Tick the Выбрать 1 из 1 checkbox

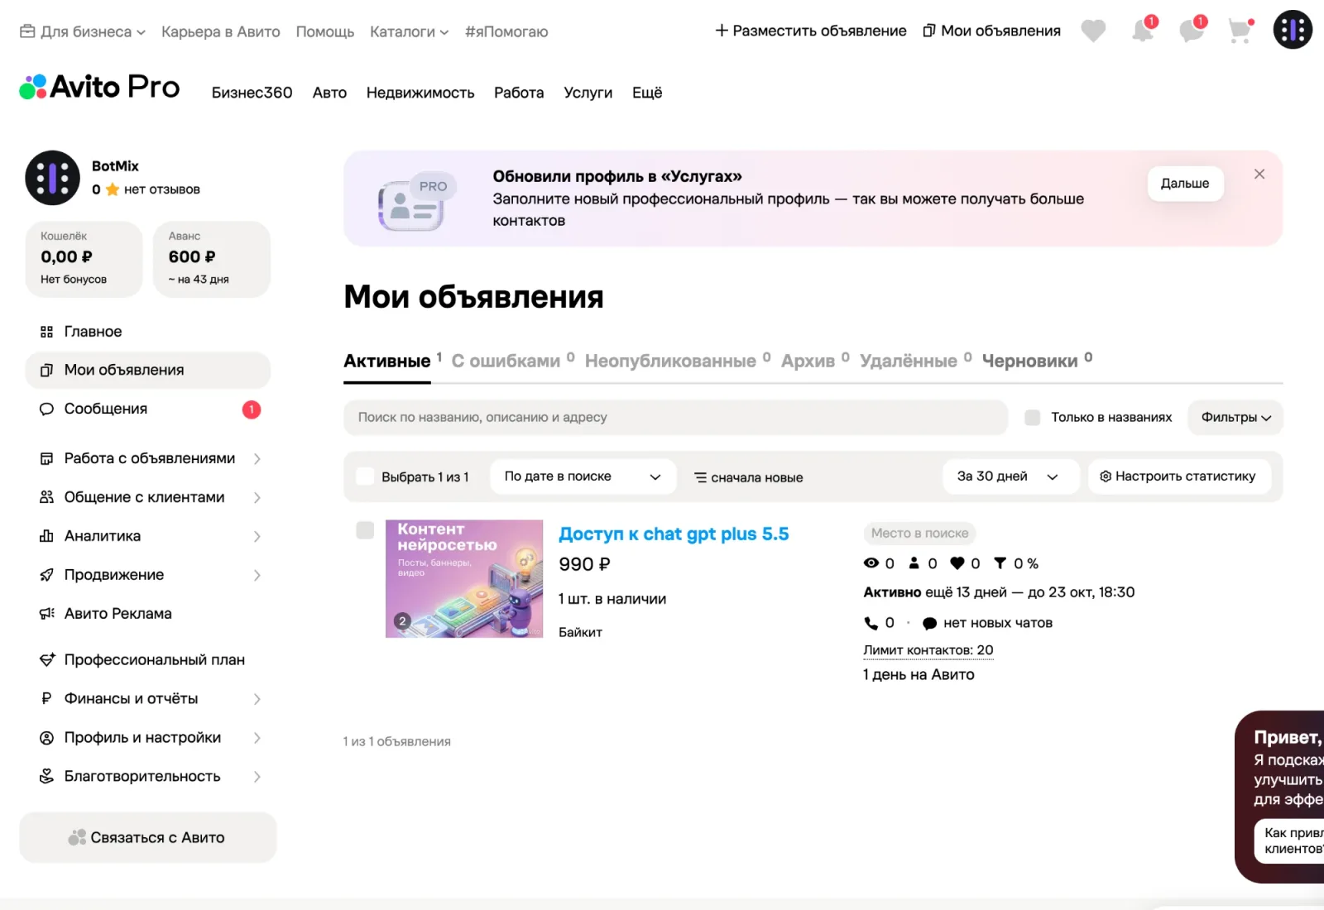[365, 477]
